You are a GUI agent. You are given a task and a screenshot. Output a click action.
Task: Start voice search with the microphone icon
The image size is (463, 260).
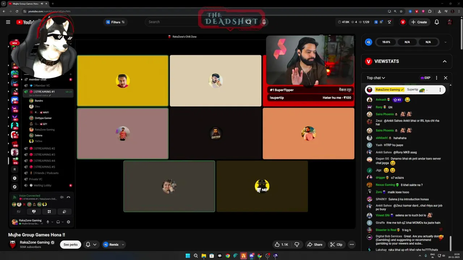point(264,22)
